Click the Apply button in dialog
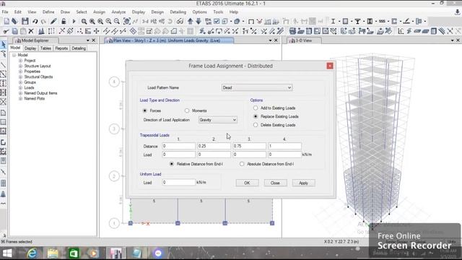The width and height of the screenshot is (462, 260). tap(303, 183)
